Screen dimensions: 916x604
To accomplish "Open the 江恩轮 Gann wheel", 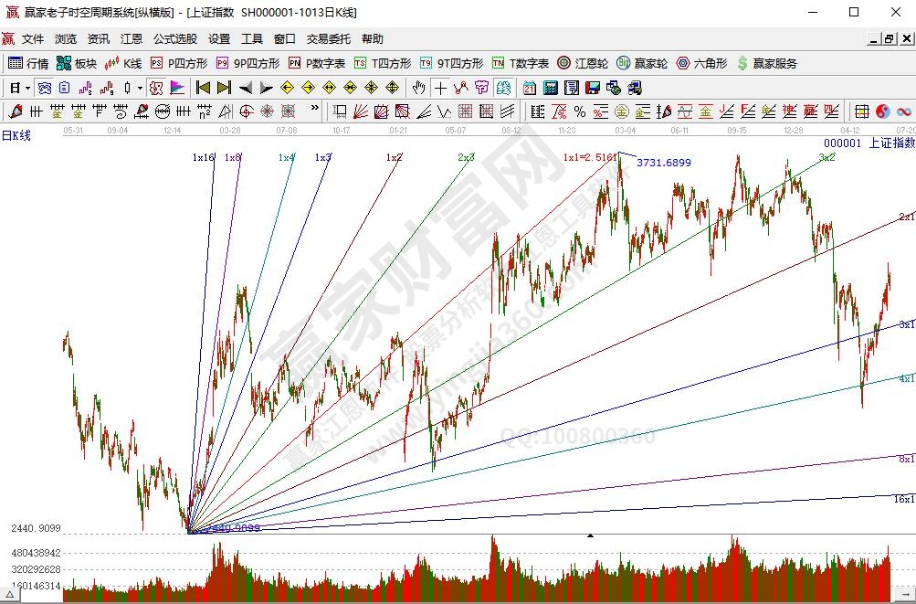I will click(x=585, y=63).
